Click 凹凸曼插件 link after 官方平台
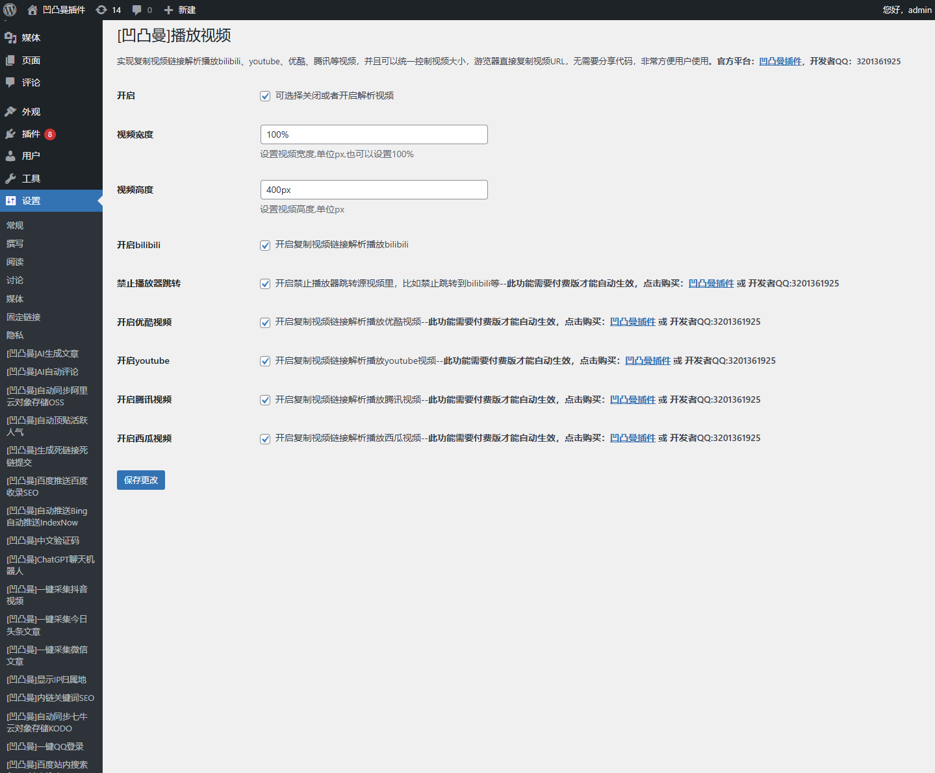Screen dimensions: 935x773 pos(780,61)
